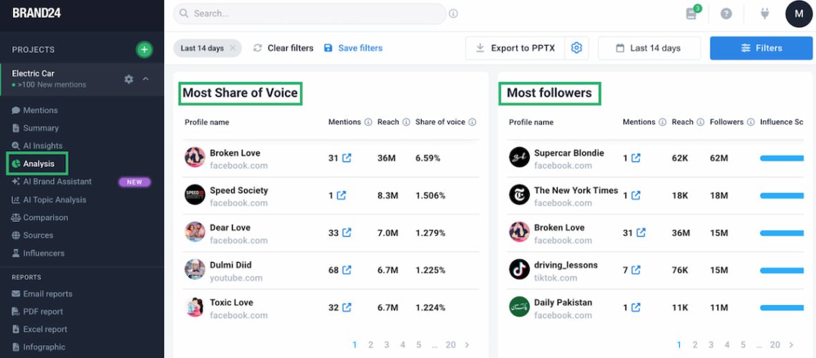Click Daily Pakistan profile name
816x358 pixels.
pyautogui.click(x=563, y=302)
